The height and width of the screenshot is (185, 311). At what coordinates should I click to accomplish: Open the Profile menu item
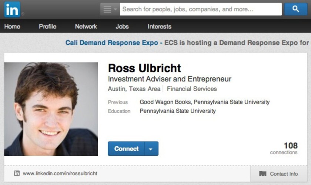48,26
